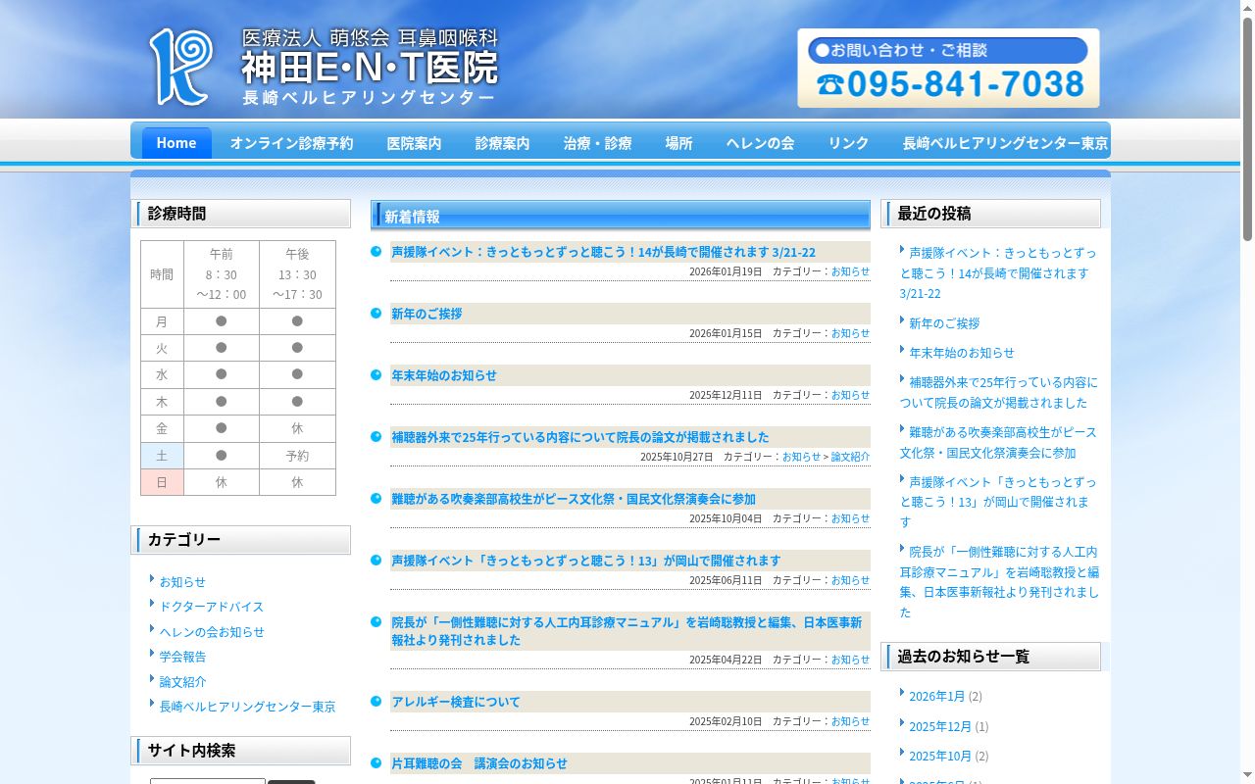Open the 補聴器外来 post under 最近の投稿

tap(999, 392)
